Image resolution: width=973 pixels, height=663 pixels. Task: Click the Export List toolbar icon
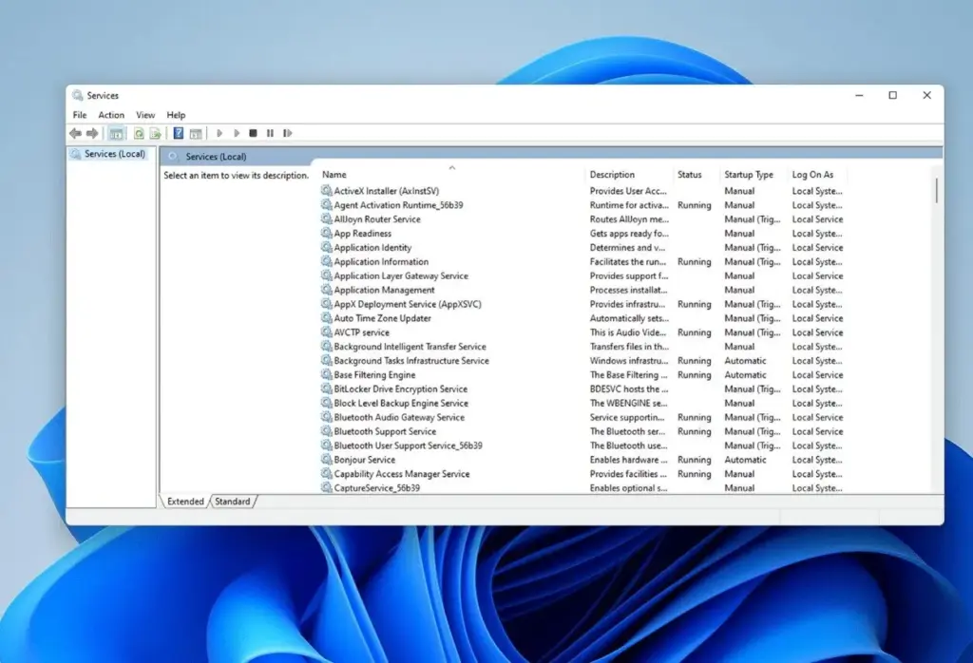(155, 133)
